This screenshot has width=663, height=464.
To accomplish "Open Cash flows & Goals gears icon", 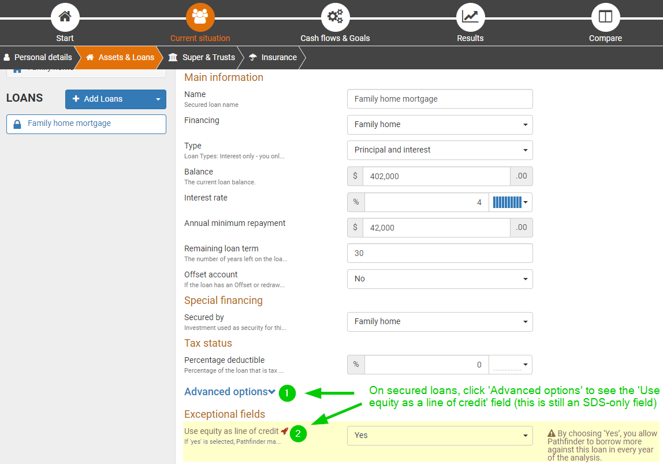I will 335,17.
